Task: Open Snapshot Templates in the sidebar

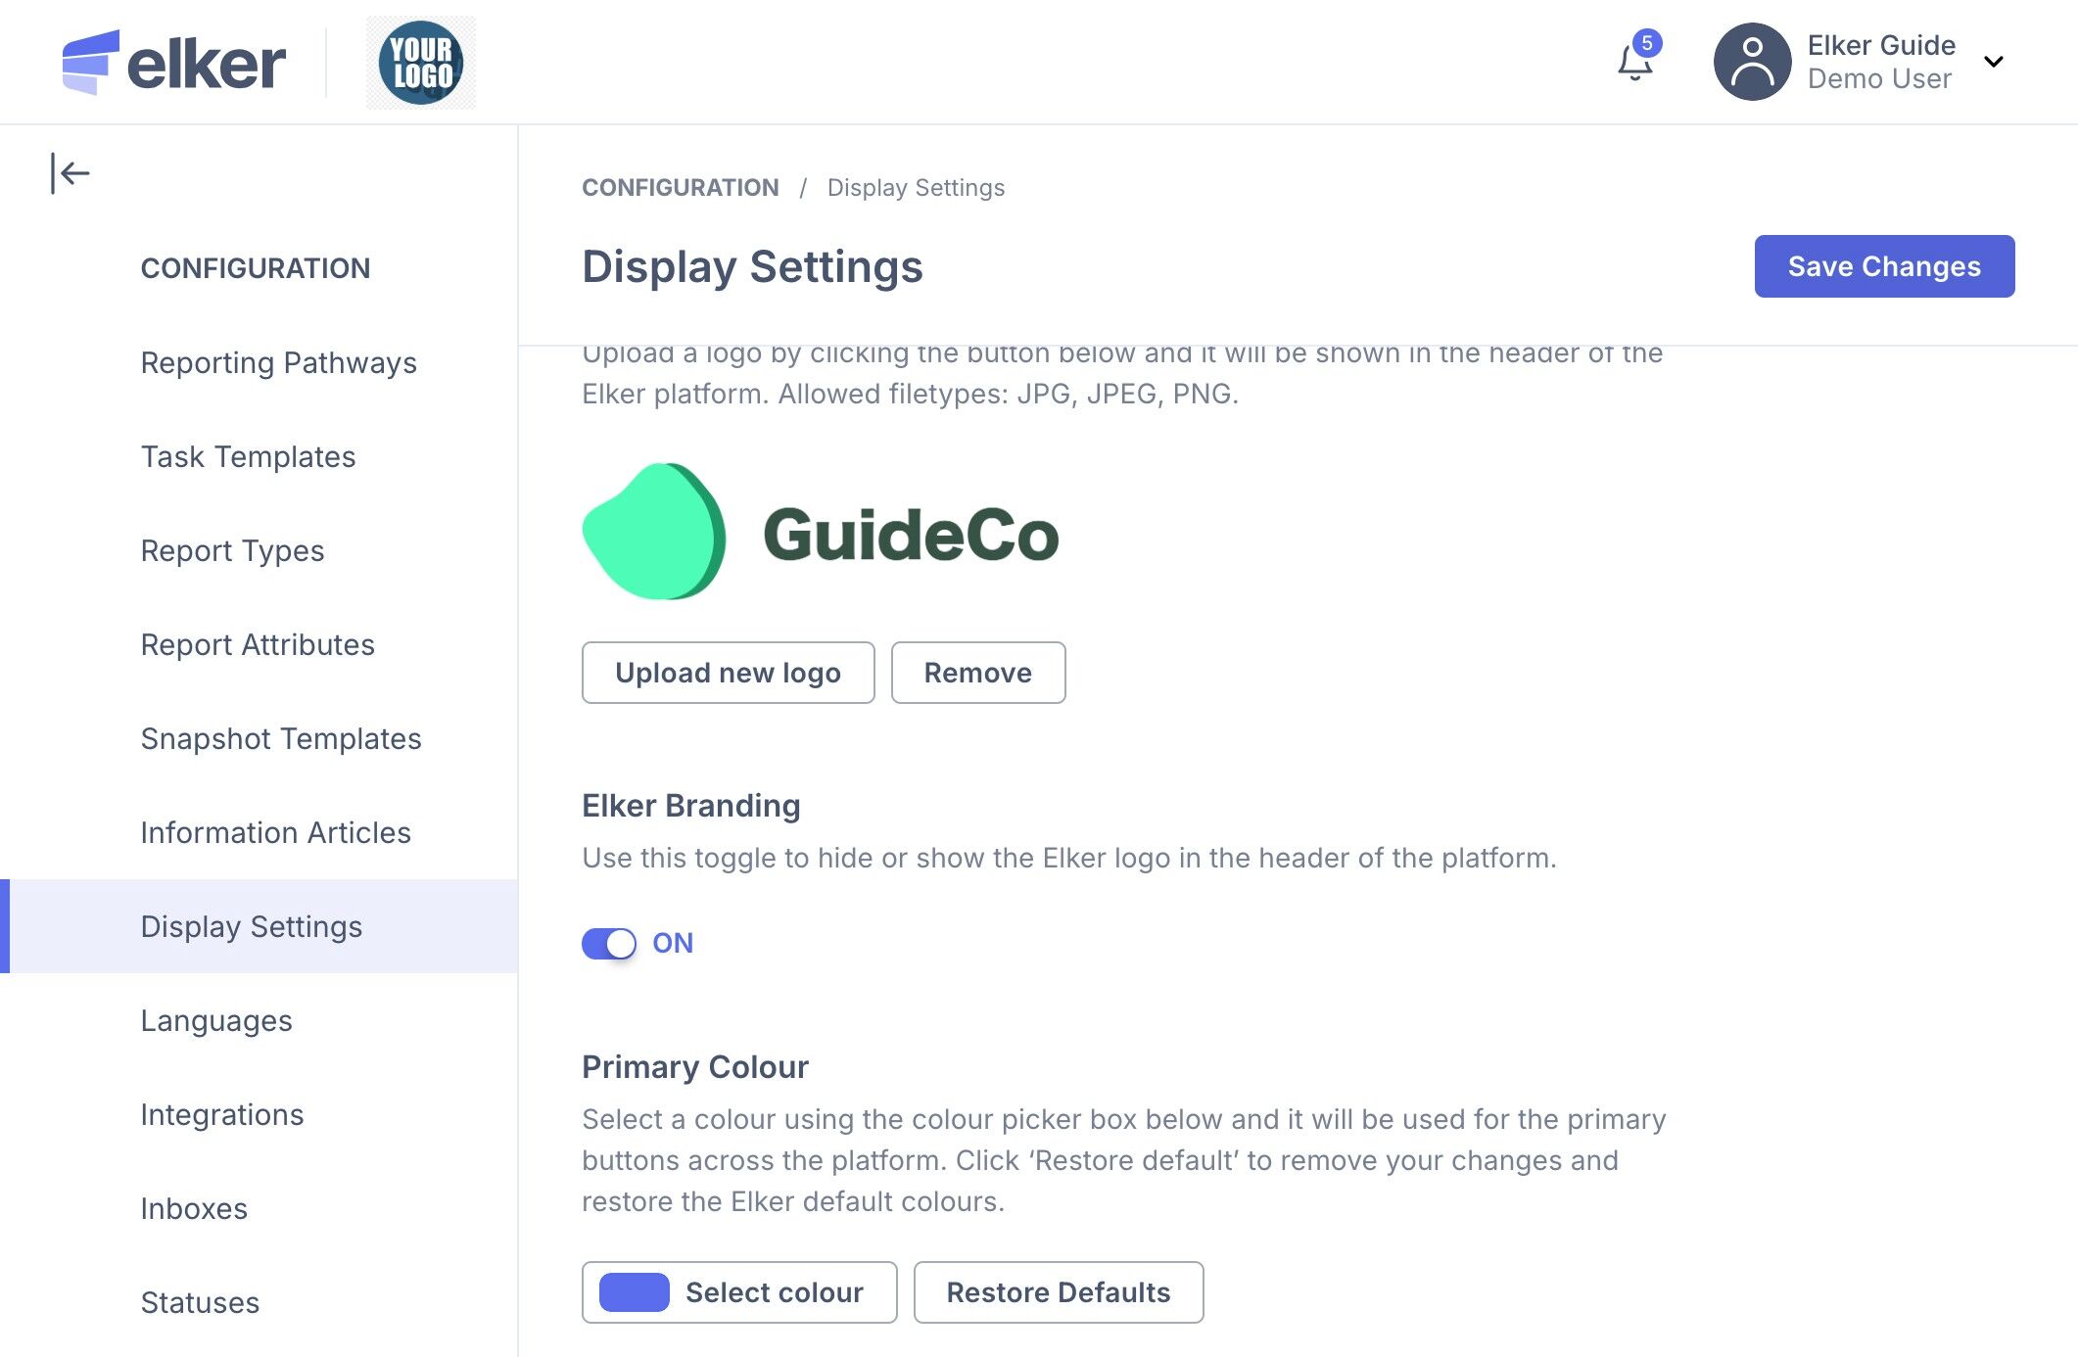Action: coord(281,739)
